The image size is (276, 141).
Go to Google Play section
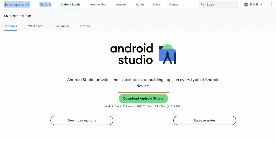pyautogui.click(x=98, y=5)
